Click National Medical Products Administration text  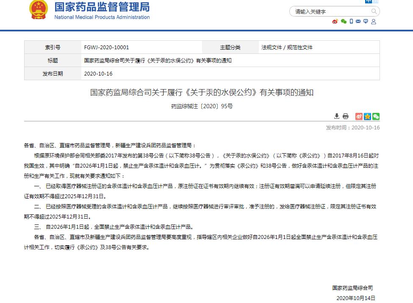pos(102,17)
